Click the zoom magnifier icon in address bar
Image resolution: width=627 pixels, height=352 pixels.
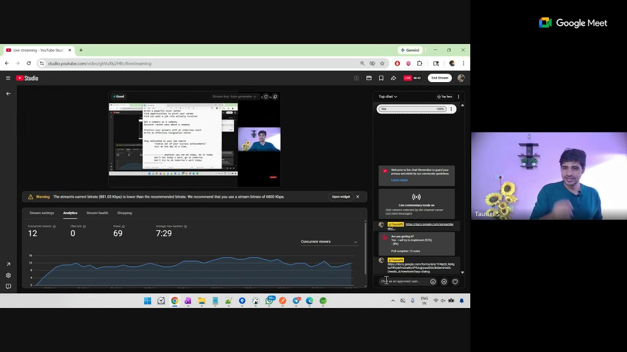coord(362,63)
